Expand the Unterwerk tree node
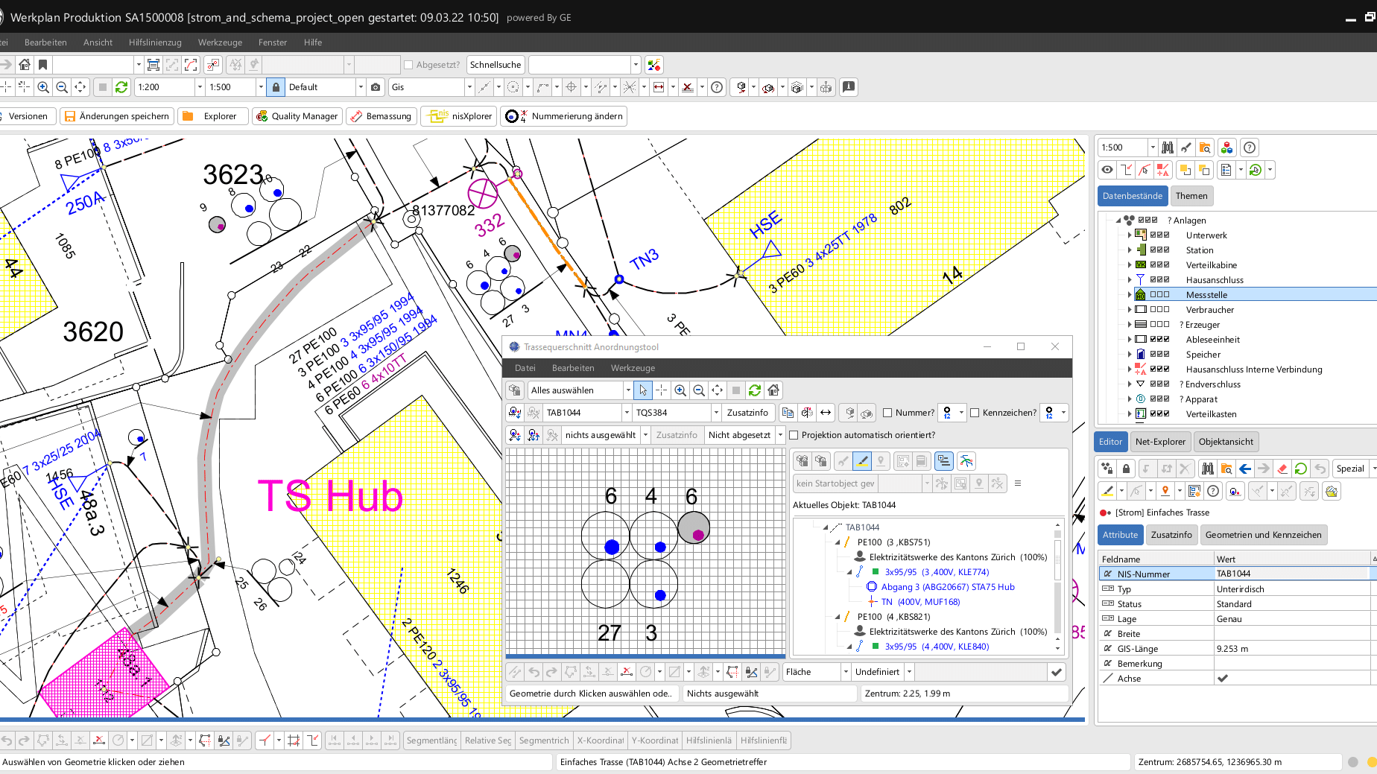The height and width of the screenshot is (774, 1377). pos(1130,235)
